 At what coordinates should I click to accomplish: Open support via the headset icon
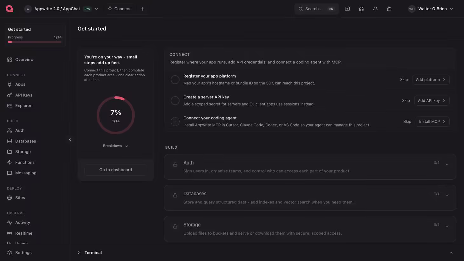[x=361, y=9]
